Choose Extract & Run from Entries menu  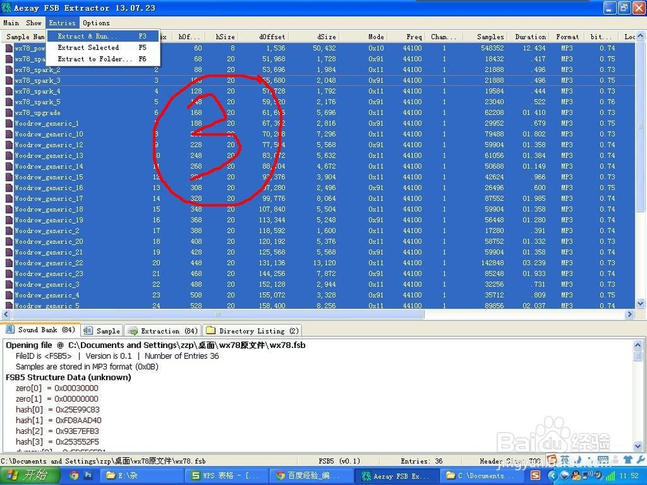103,36
